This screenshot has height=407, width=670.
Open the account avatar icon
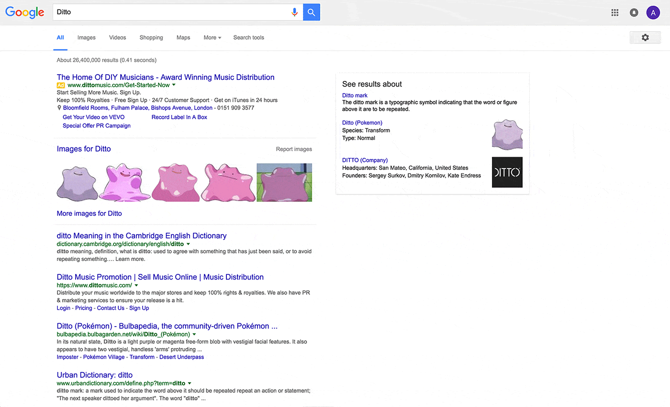click(x=653, y=12)
